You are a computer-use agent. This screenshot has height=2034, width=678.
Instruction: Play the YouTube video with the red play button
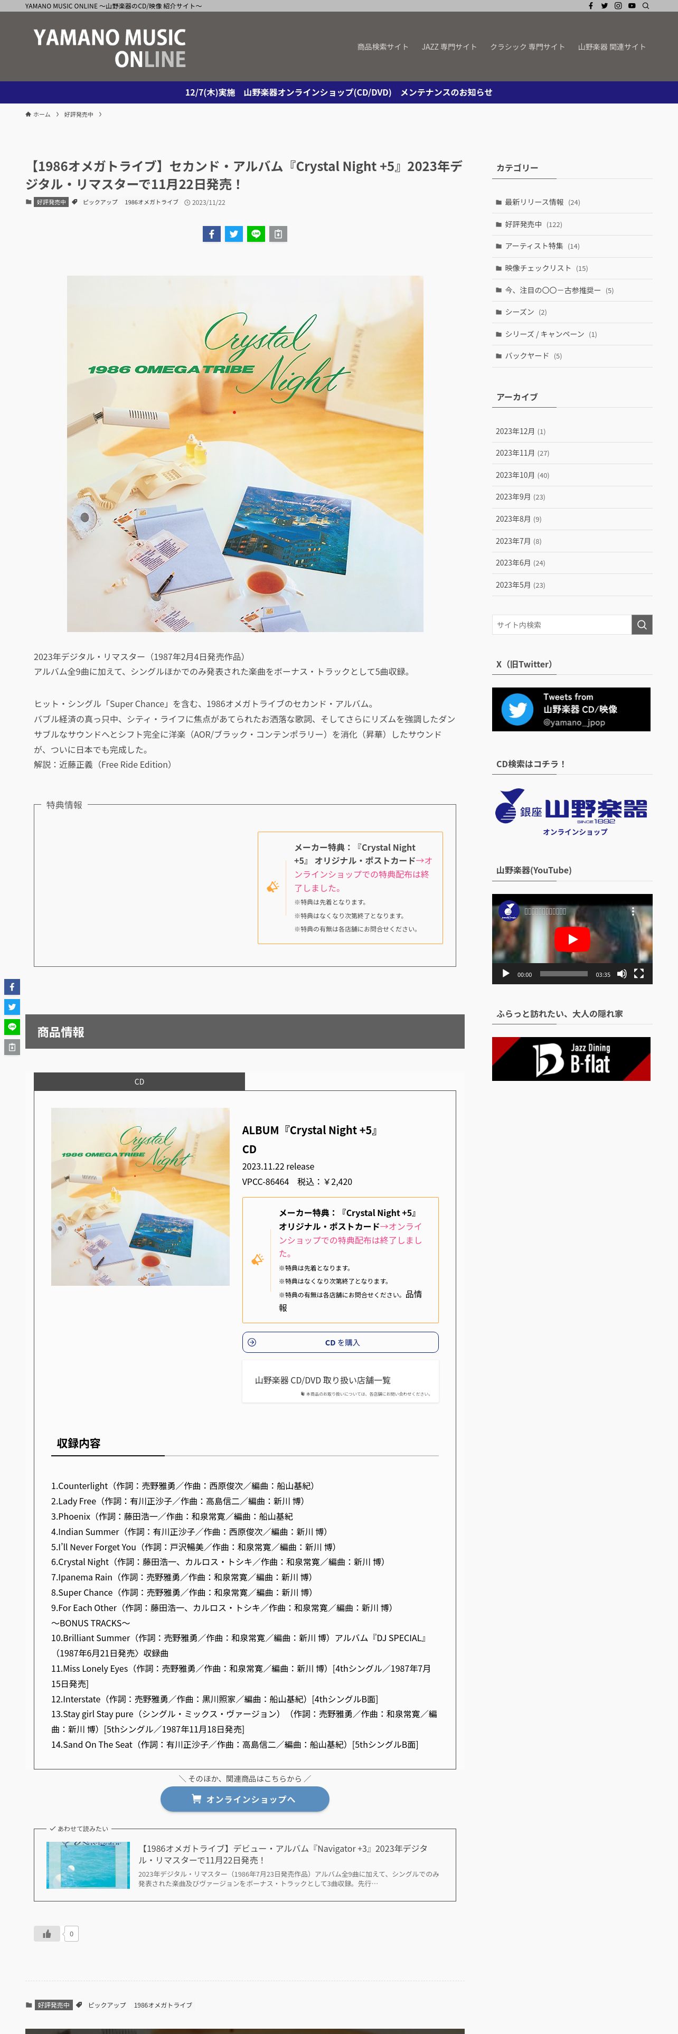[572, 939]
